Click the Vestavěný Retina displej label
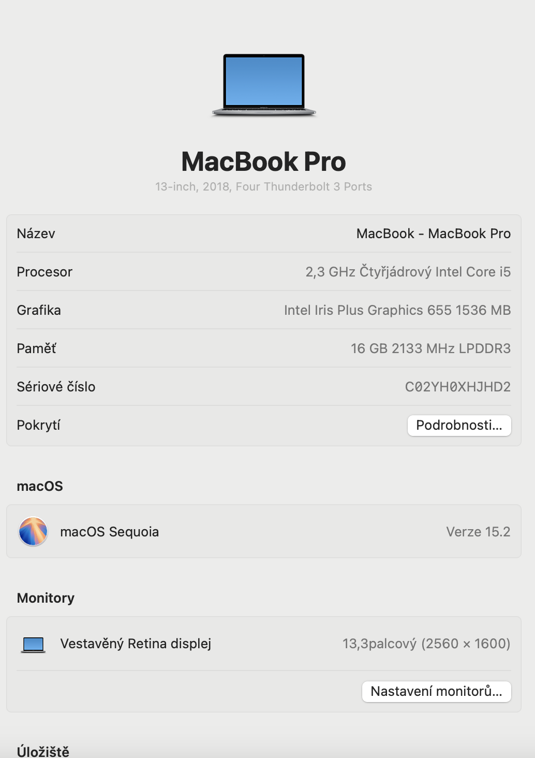The width and height of the screenshot is (535, 758). point(136,644)
